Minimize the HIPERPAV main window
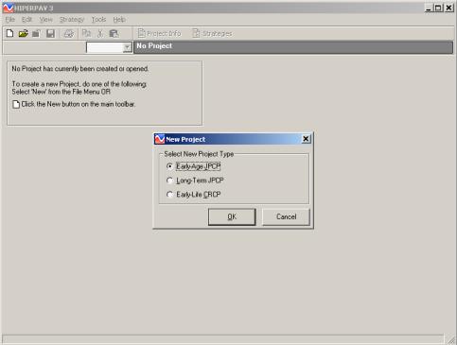Image resolution: width=457 pixels, height=345 pixels. tap(429, 8)
